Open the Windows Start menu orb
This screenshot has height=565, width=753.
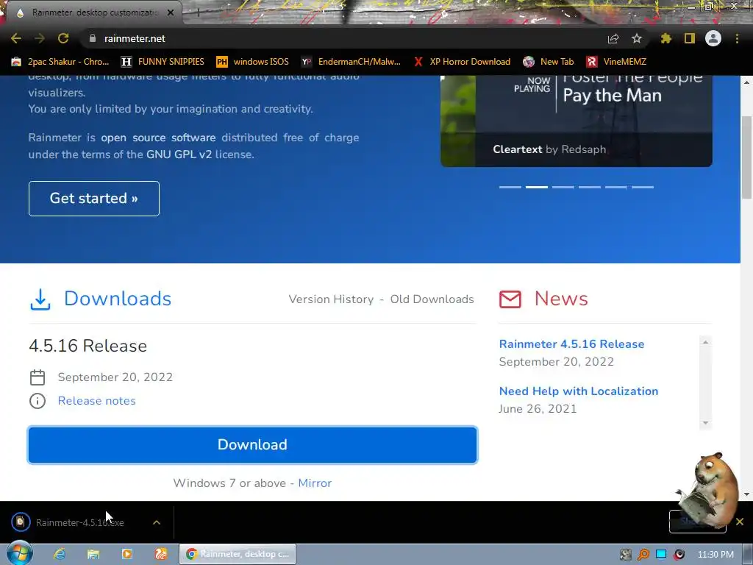[19, 553]
